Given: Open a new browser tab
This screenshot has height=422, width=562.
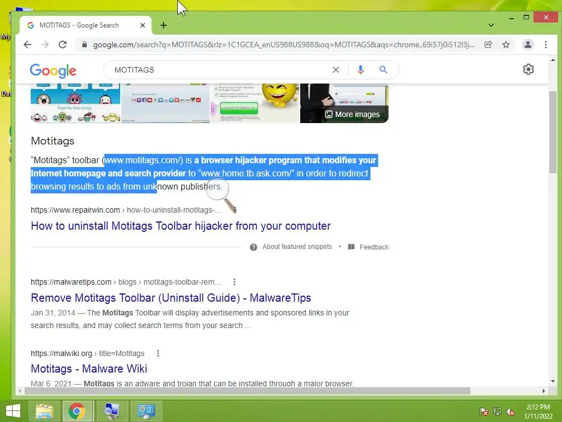Looking at the screenshot, I should pyautogui.click(x=164, y=25).
